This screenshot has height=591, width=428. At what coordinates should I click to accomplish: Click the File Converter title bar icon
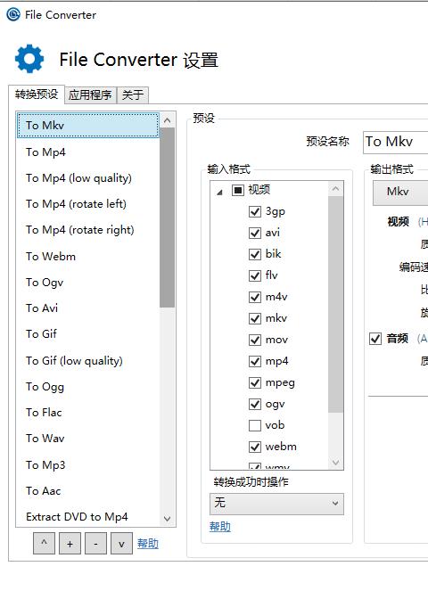[x=13, y=15]
